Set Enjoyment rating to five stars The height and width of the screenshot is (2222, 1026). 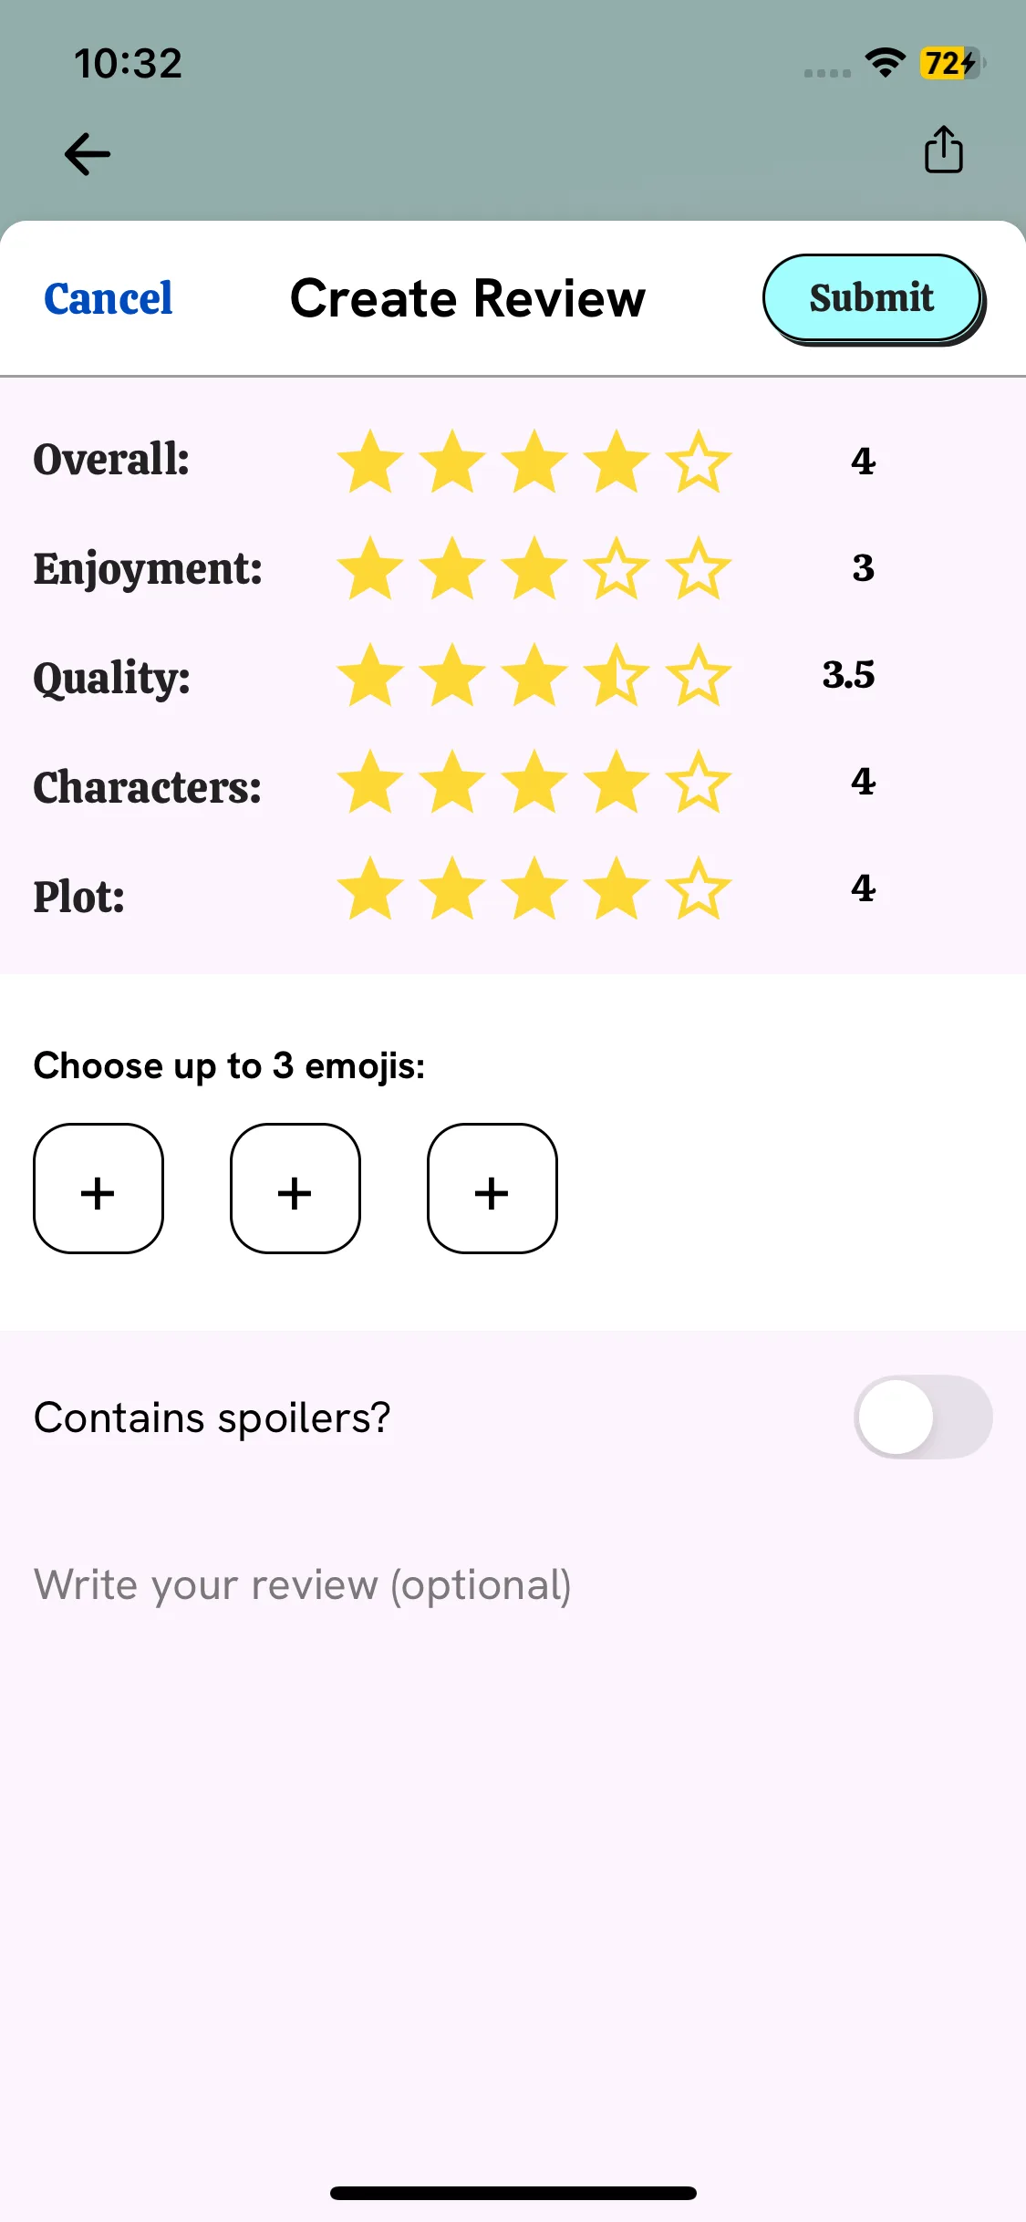pos(699,568)
